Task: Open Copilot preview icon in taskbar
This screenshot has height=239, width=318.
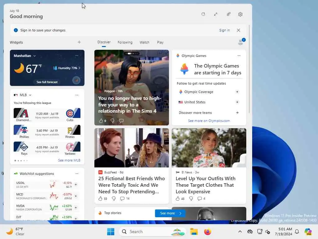Action: coord(308,232)
